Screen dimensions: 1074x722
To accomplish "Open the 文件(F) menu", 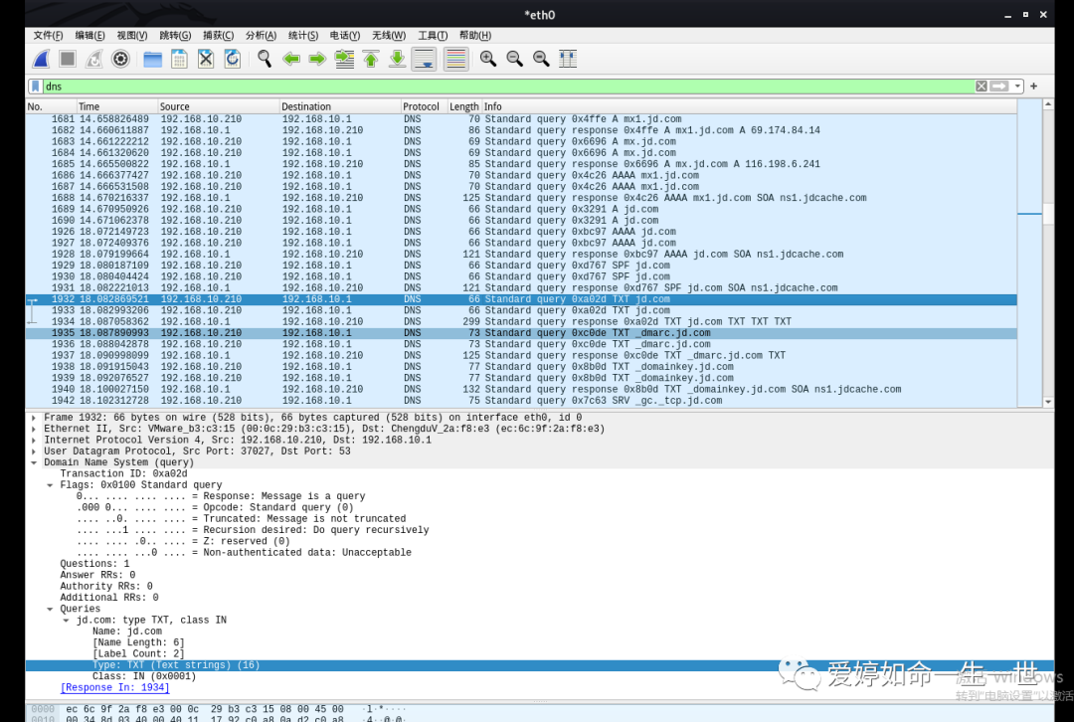I will click(48, 36).
